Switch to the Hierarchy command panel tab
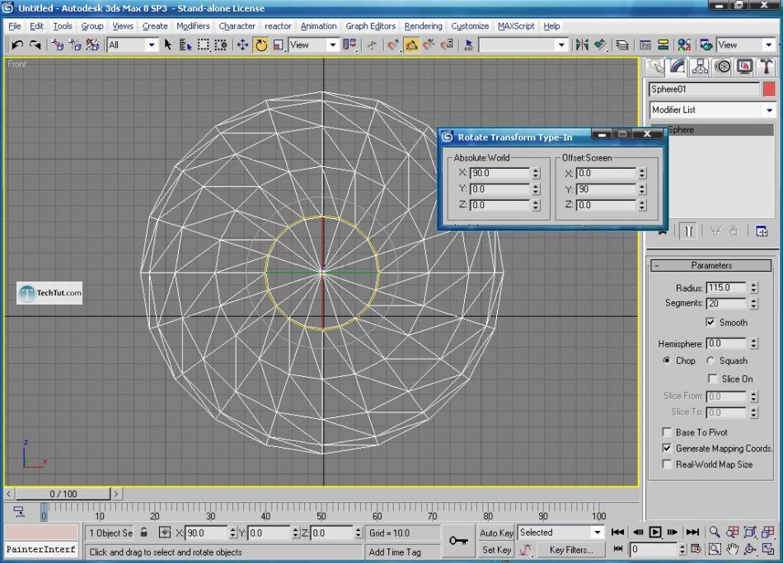This screenshot has width=783, height=563. (x=700, y=67)
